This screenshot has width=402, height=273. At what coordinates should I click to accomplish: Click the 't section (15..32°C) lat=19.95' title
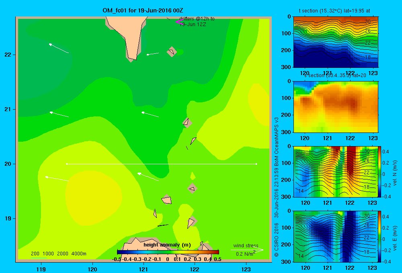pos(334,11)
